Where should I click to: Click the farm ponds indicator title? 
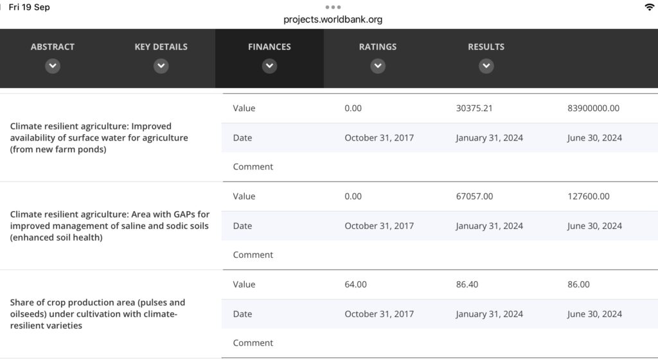[99, 138]
